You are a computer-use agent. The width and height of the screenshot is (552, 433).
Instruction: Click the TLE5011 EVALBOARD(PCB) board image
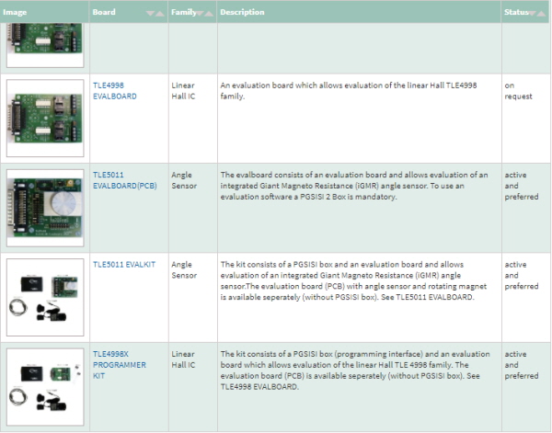coord(45,208)
